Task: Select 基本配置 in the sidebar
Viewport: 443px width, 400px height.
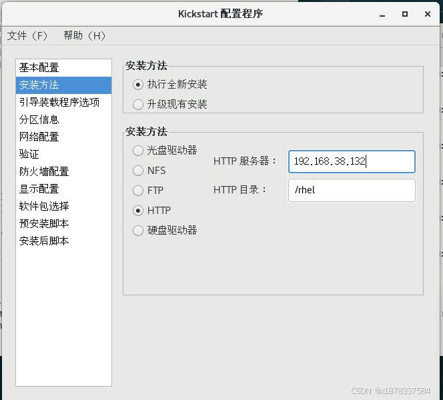Action: 63,68
